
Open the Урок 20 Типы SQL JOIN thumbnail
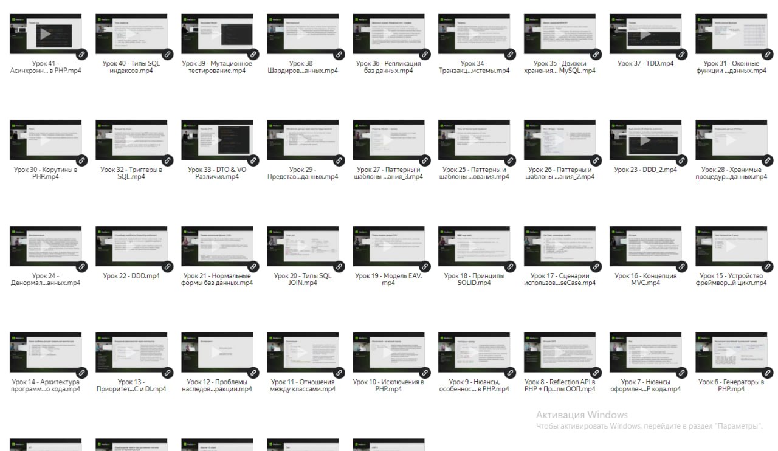(x=303, y=246)
